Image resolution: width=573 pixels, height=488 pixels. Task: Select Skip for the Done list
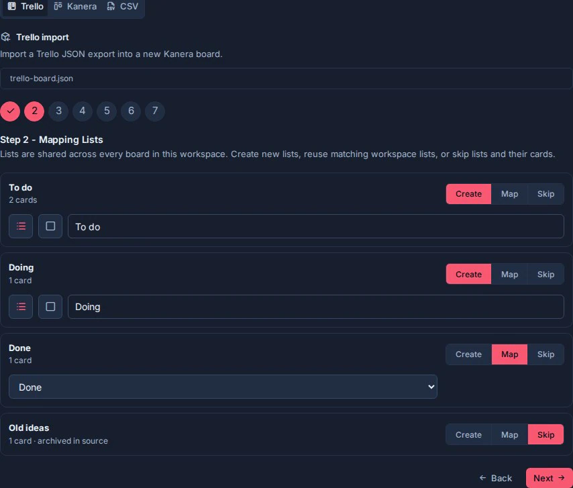tap(545, 354)
